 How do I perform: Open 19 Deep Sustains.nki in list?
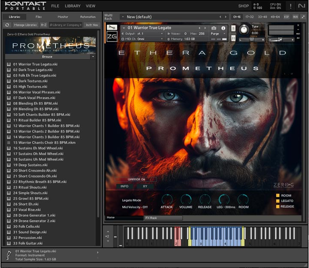pyautogui.click(x=30, y=165)
